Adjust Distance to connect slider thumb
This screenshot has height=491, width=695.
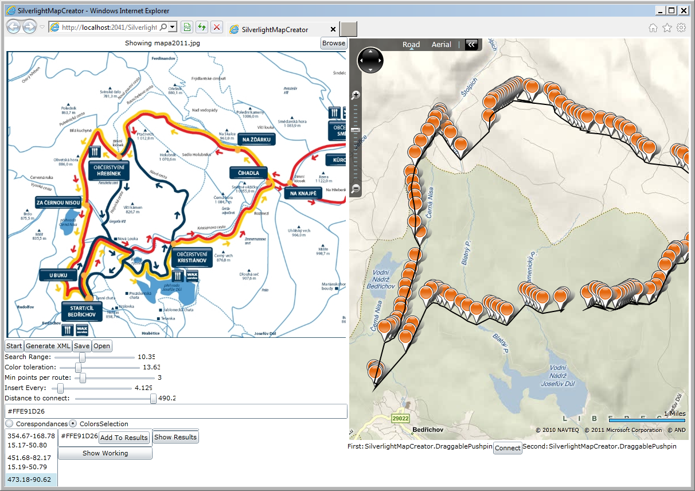[153, 398]
